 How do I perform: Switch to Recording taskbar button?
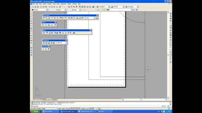(104, 111)
